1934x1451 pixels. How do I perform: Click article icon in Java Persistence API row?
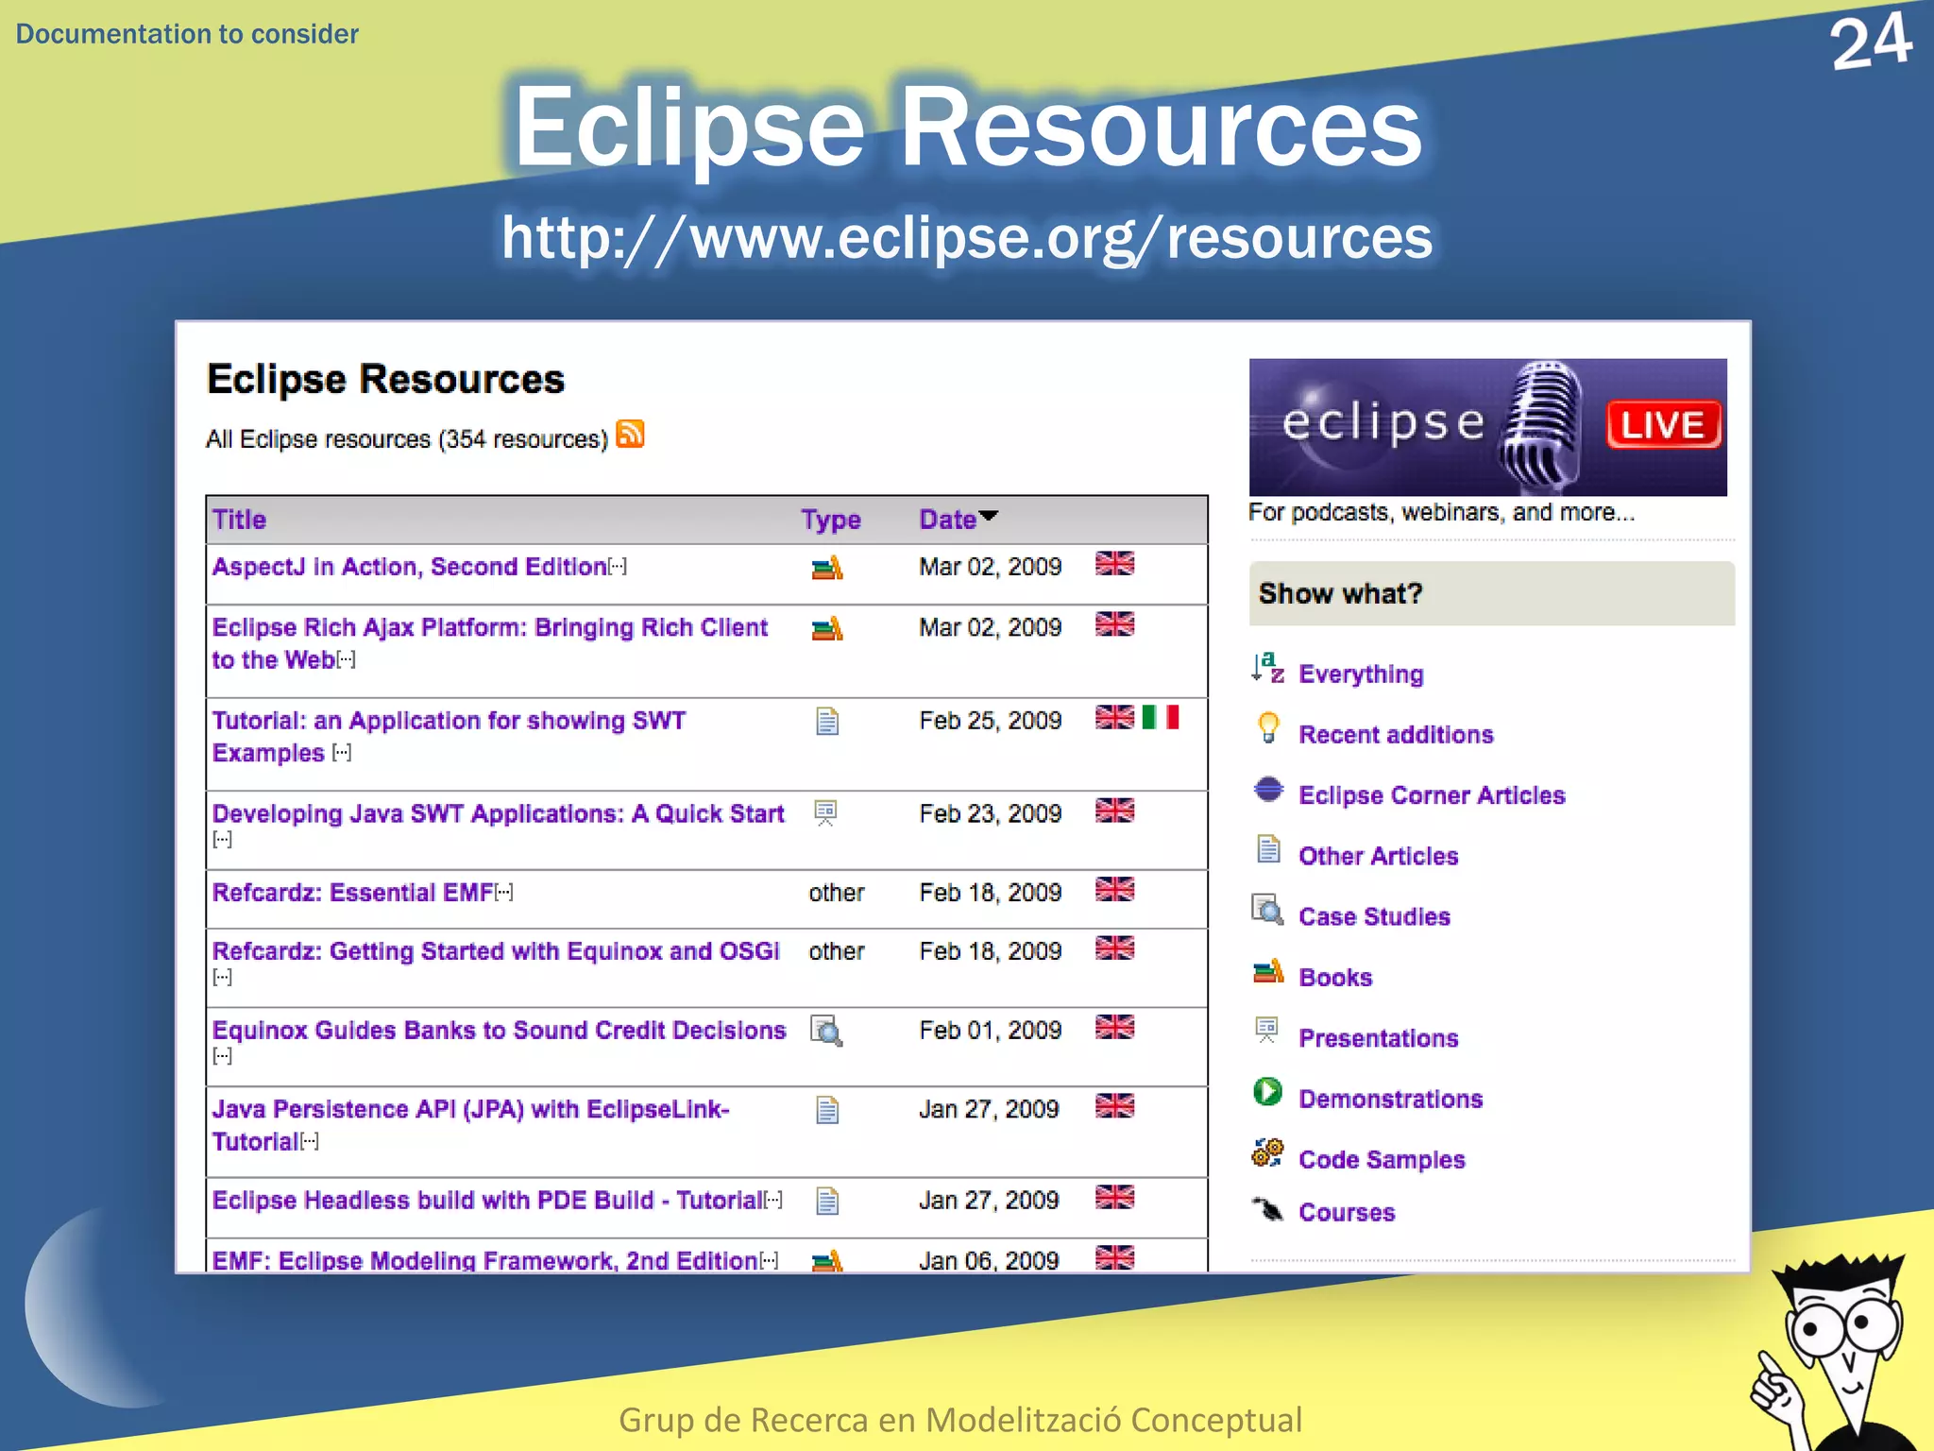click(x=827, y=1110)
